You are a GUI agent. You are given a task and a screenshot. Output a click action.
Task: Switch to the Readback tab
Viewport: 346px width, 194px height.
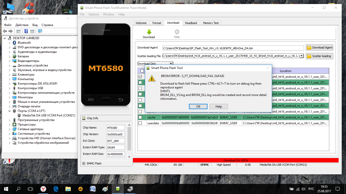(191, 23)
